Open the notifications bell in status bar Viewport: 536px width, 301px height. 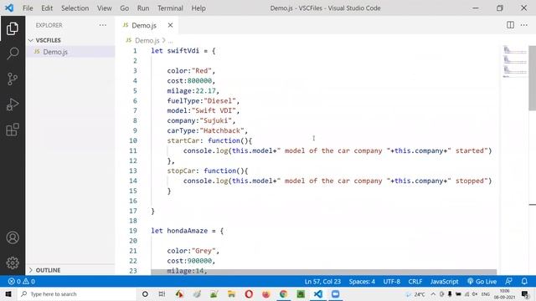tap(524, 282)
